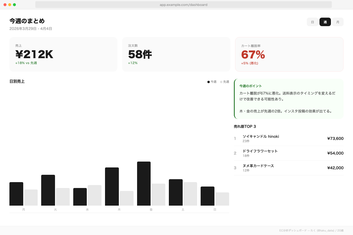Click the +18% vs 先週 indicator

pyautogui.click(x=26, y=63)
